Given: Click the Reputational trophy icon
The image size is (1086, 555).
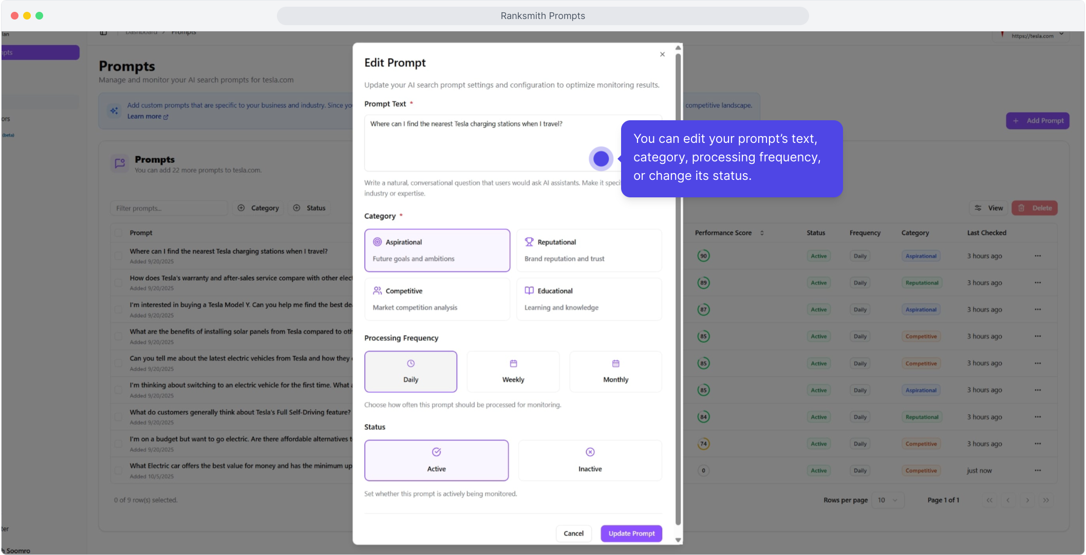Looking at the screenshot, I should click(x=529, y=242).
